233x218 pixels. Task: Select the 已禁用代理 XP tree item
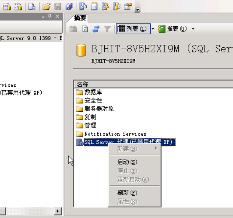(x=21, y=93)
